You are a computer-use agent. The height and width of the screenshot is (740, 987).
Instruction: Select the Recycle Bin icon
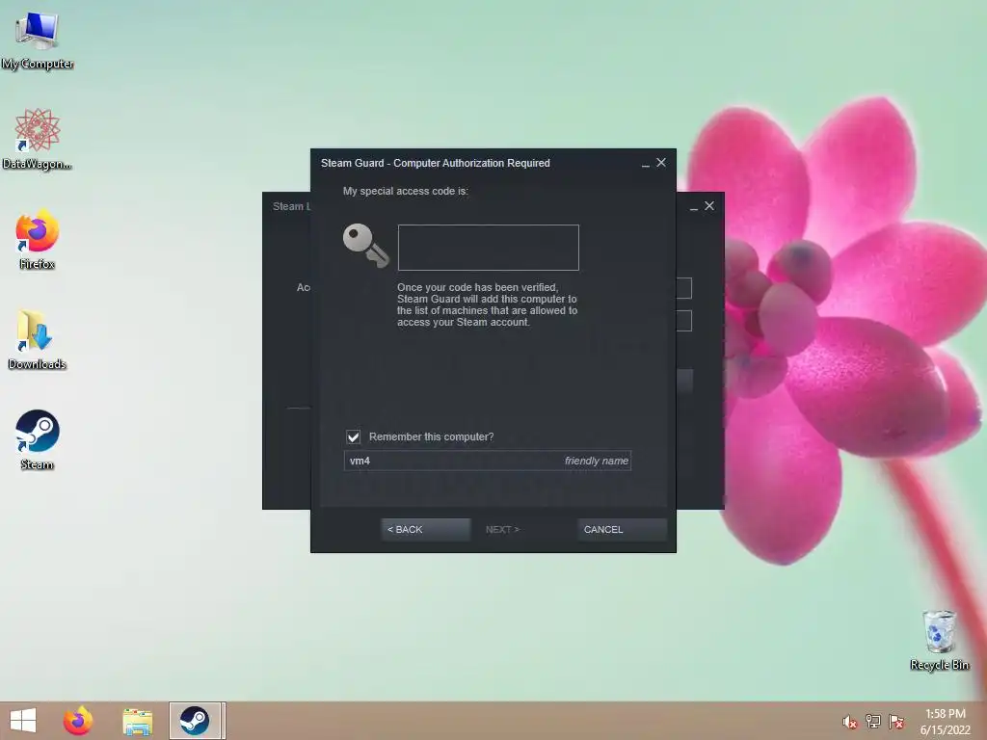point(939,640)
